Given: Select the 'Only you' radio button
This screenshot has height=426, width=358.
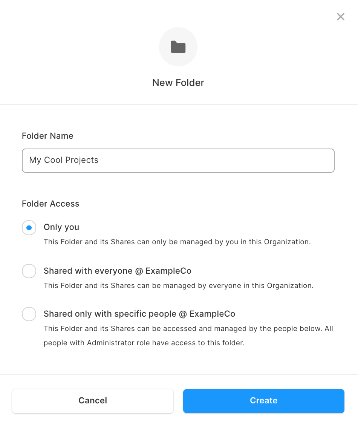Looking at the screenshot, I should pos(29,228).
